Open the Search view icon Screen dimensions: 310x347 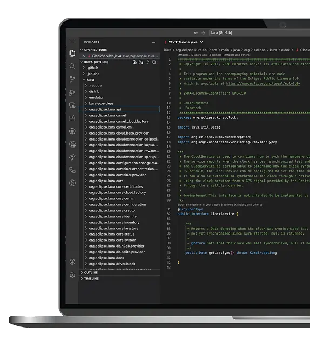(x=72, y=66)
